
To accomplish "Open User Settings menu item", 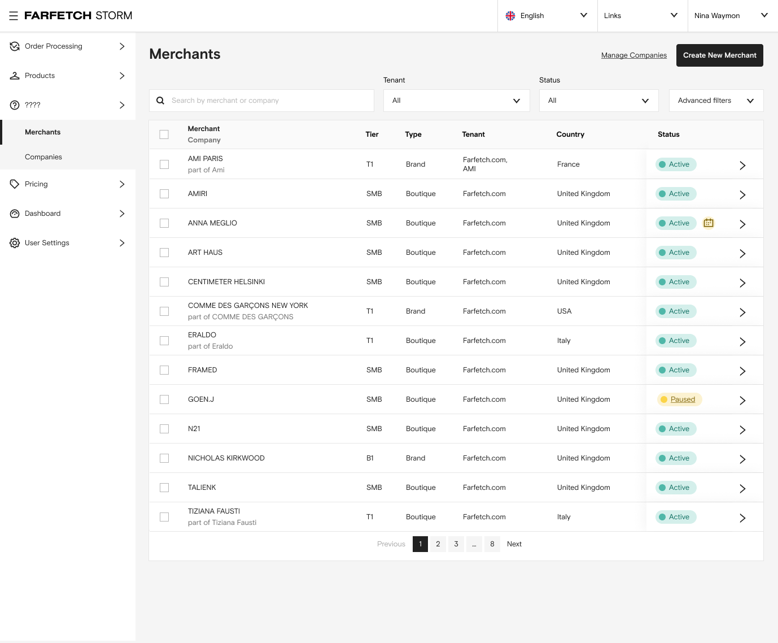I will (x=68, y=243).
